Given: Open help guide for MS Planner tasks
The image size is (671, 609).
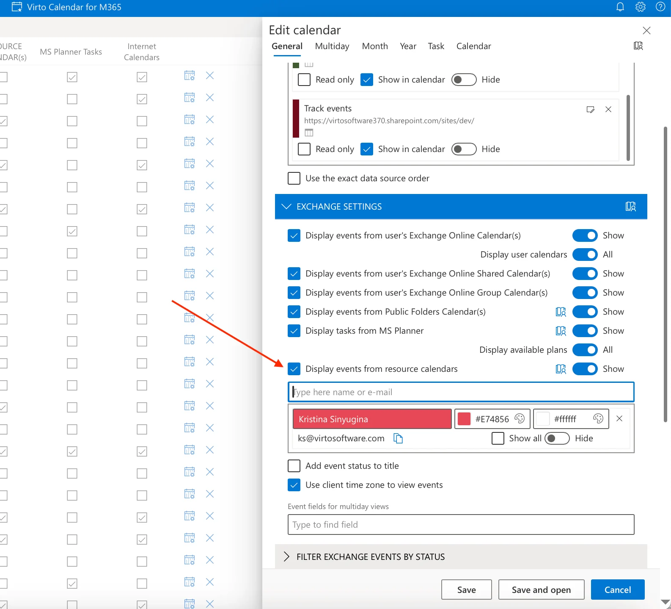Looking at the screenshot, I should (x=561, y=331).
